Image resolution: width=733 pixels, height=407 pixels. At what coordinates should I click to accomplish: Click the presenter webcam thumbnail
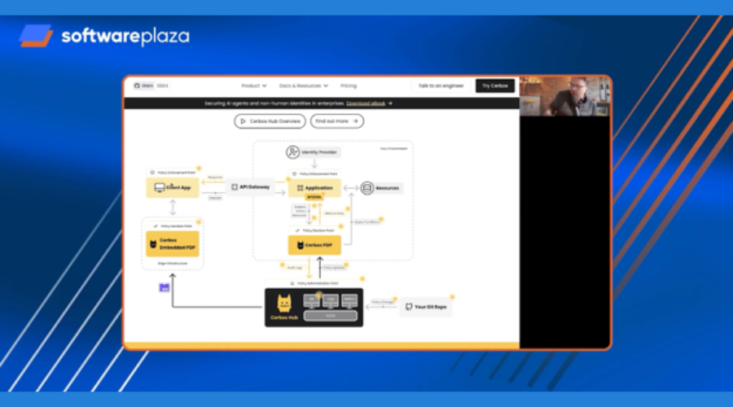pos(564,97)
